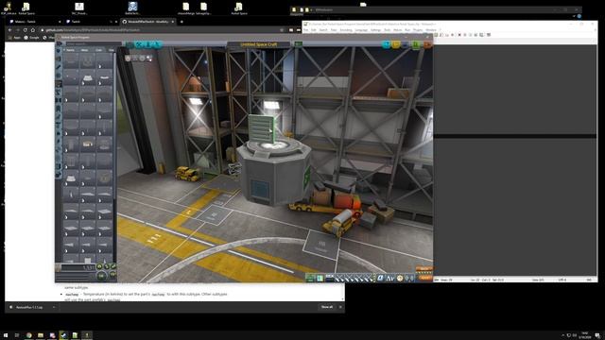
Task: Open the Cargo mode button
Action: click(x=157, y=44)
